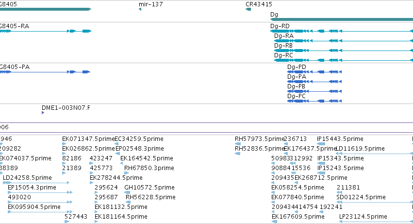Select the Dg gene span bar
The height and width of the screenshot is (224, 413).
click(342, 19)
